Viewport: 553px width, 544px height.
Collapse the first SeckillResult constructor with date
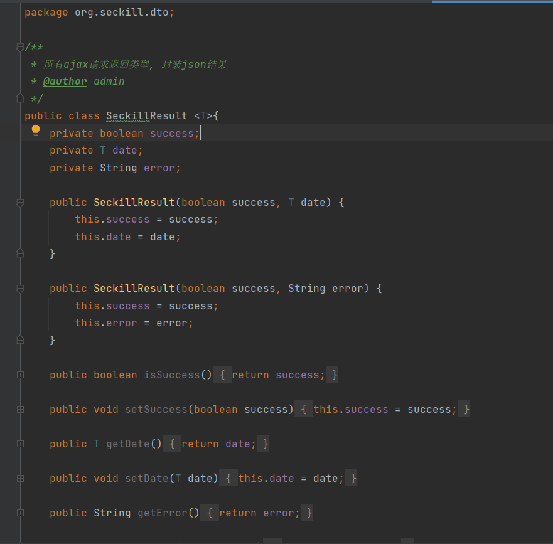(20, 203)
